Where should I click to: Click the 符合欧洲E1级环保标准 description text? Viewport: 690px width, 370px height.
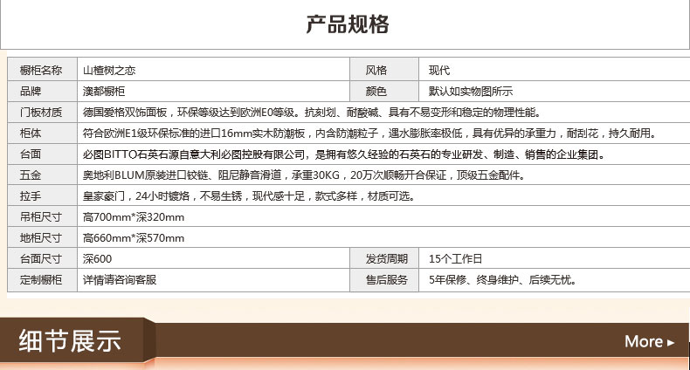tap(369, 134)
